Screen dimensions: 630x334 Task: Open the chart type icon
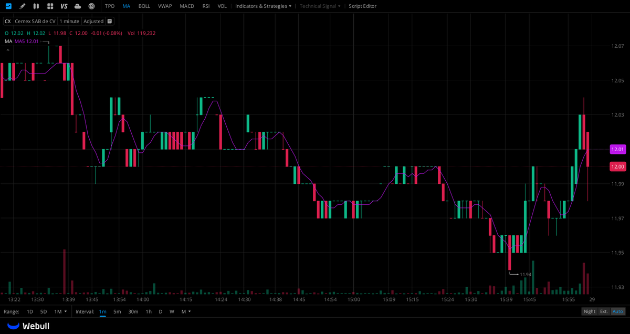pos(8,6)
